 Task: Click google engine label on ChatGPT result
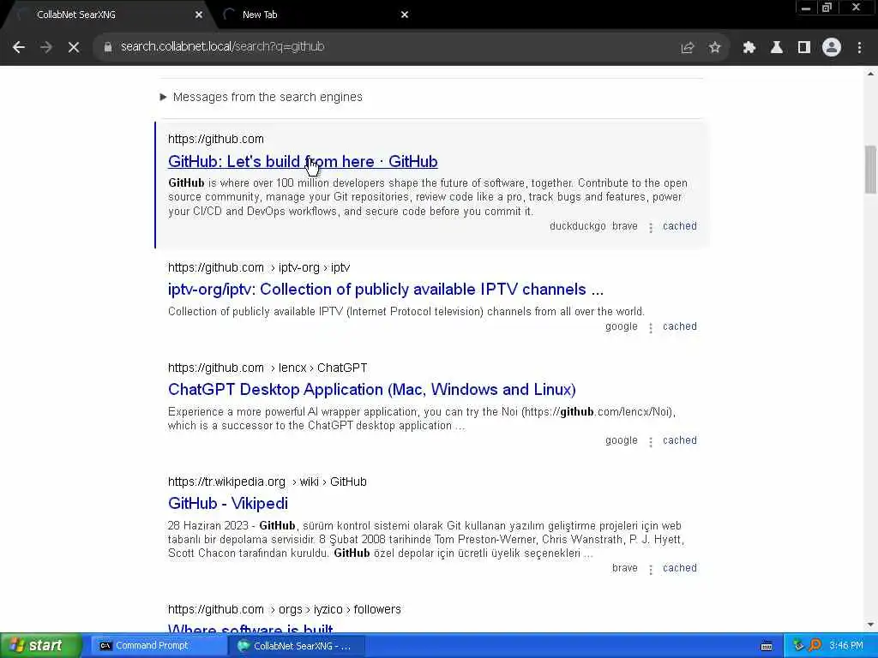pyautogui.click(x=622, y=440)
